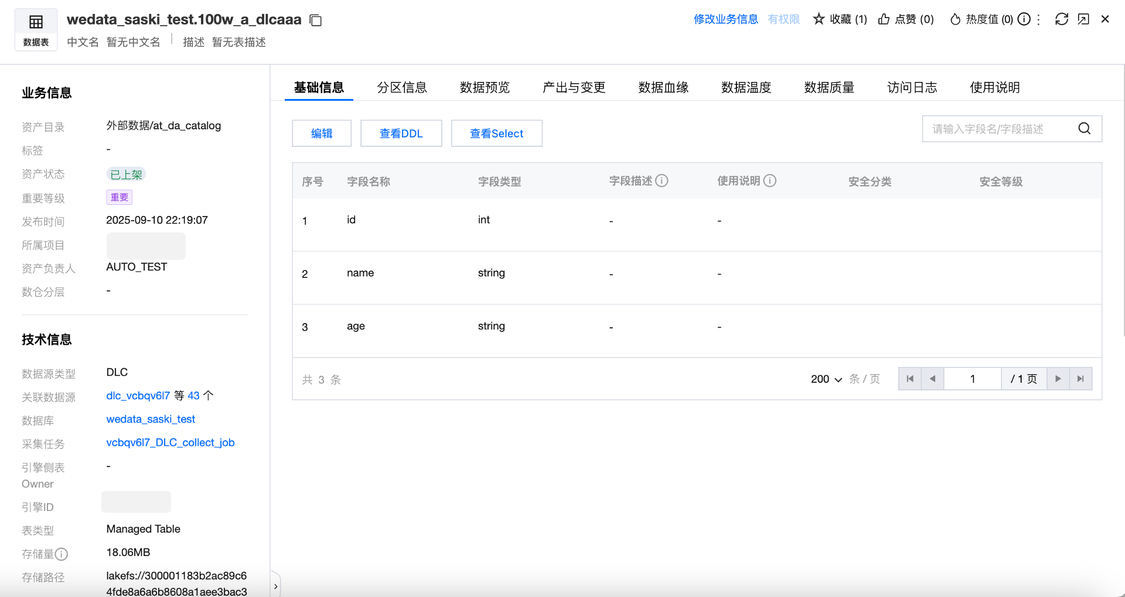Viewport: 1125px width, 597px height.
Task: Click the search magnifier icon
Action: click(1085, 129)
